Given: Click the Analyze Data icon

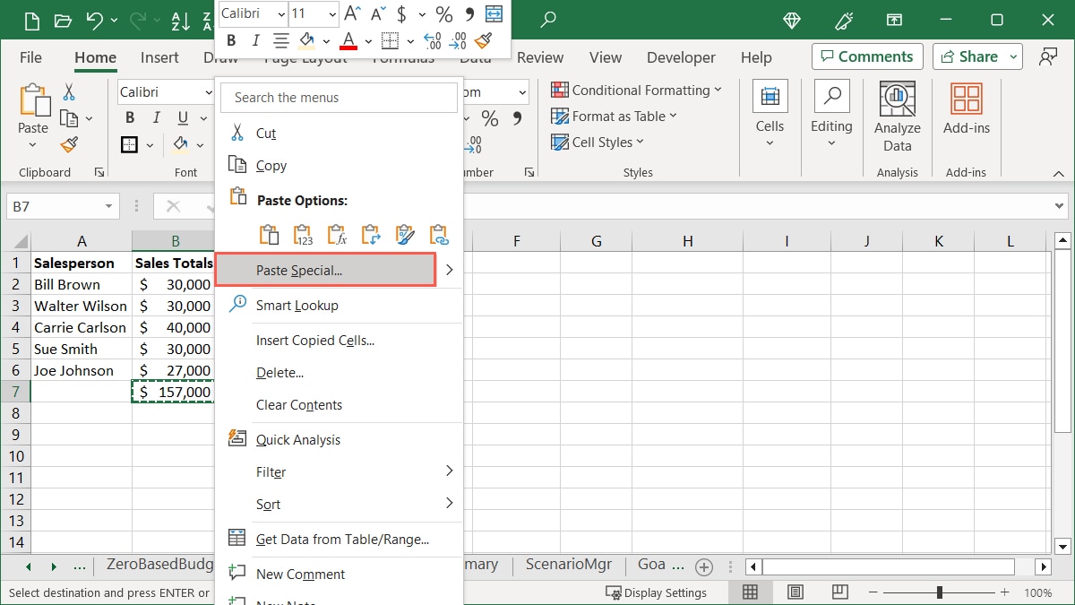Looking at the screenshot, I should coord(897,115).
